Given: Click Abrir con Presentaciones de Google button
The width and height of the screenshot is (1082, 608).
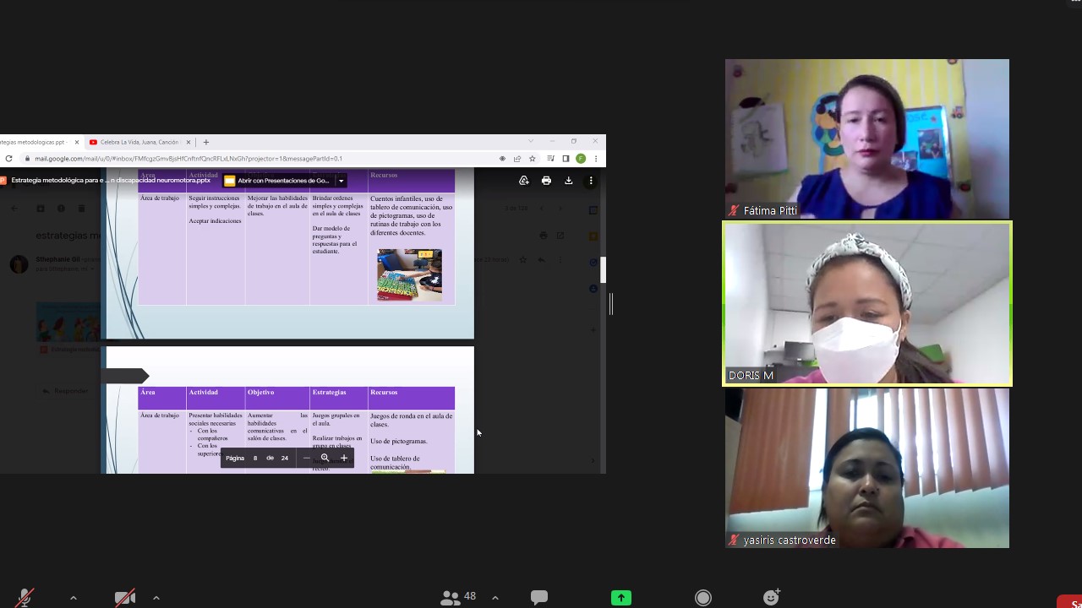Looking at the screenshot, I should click(277, 181).
